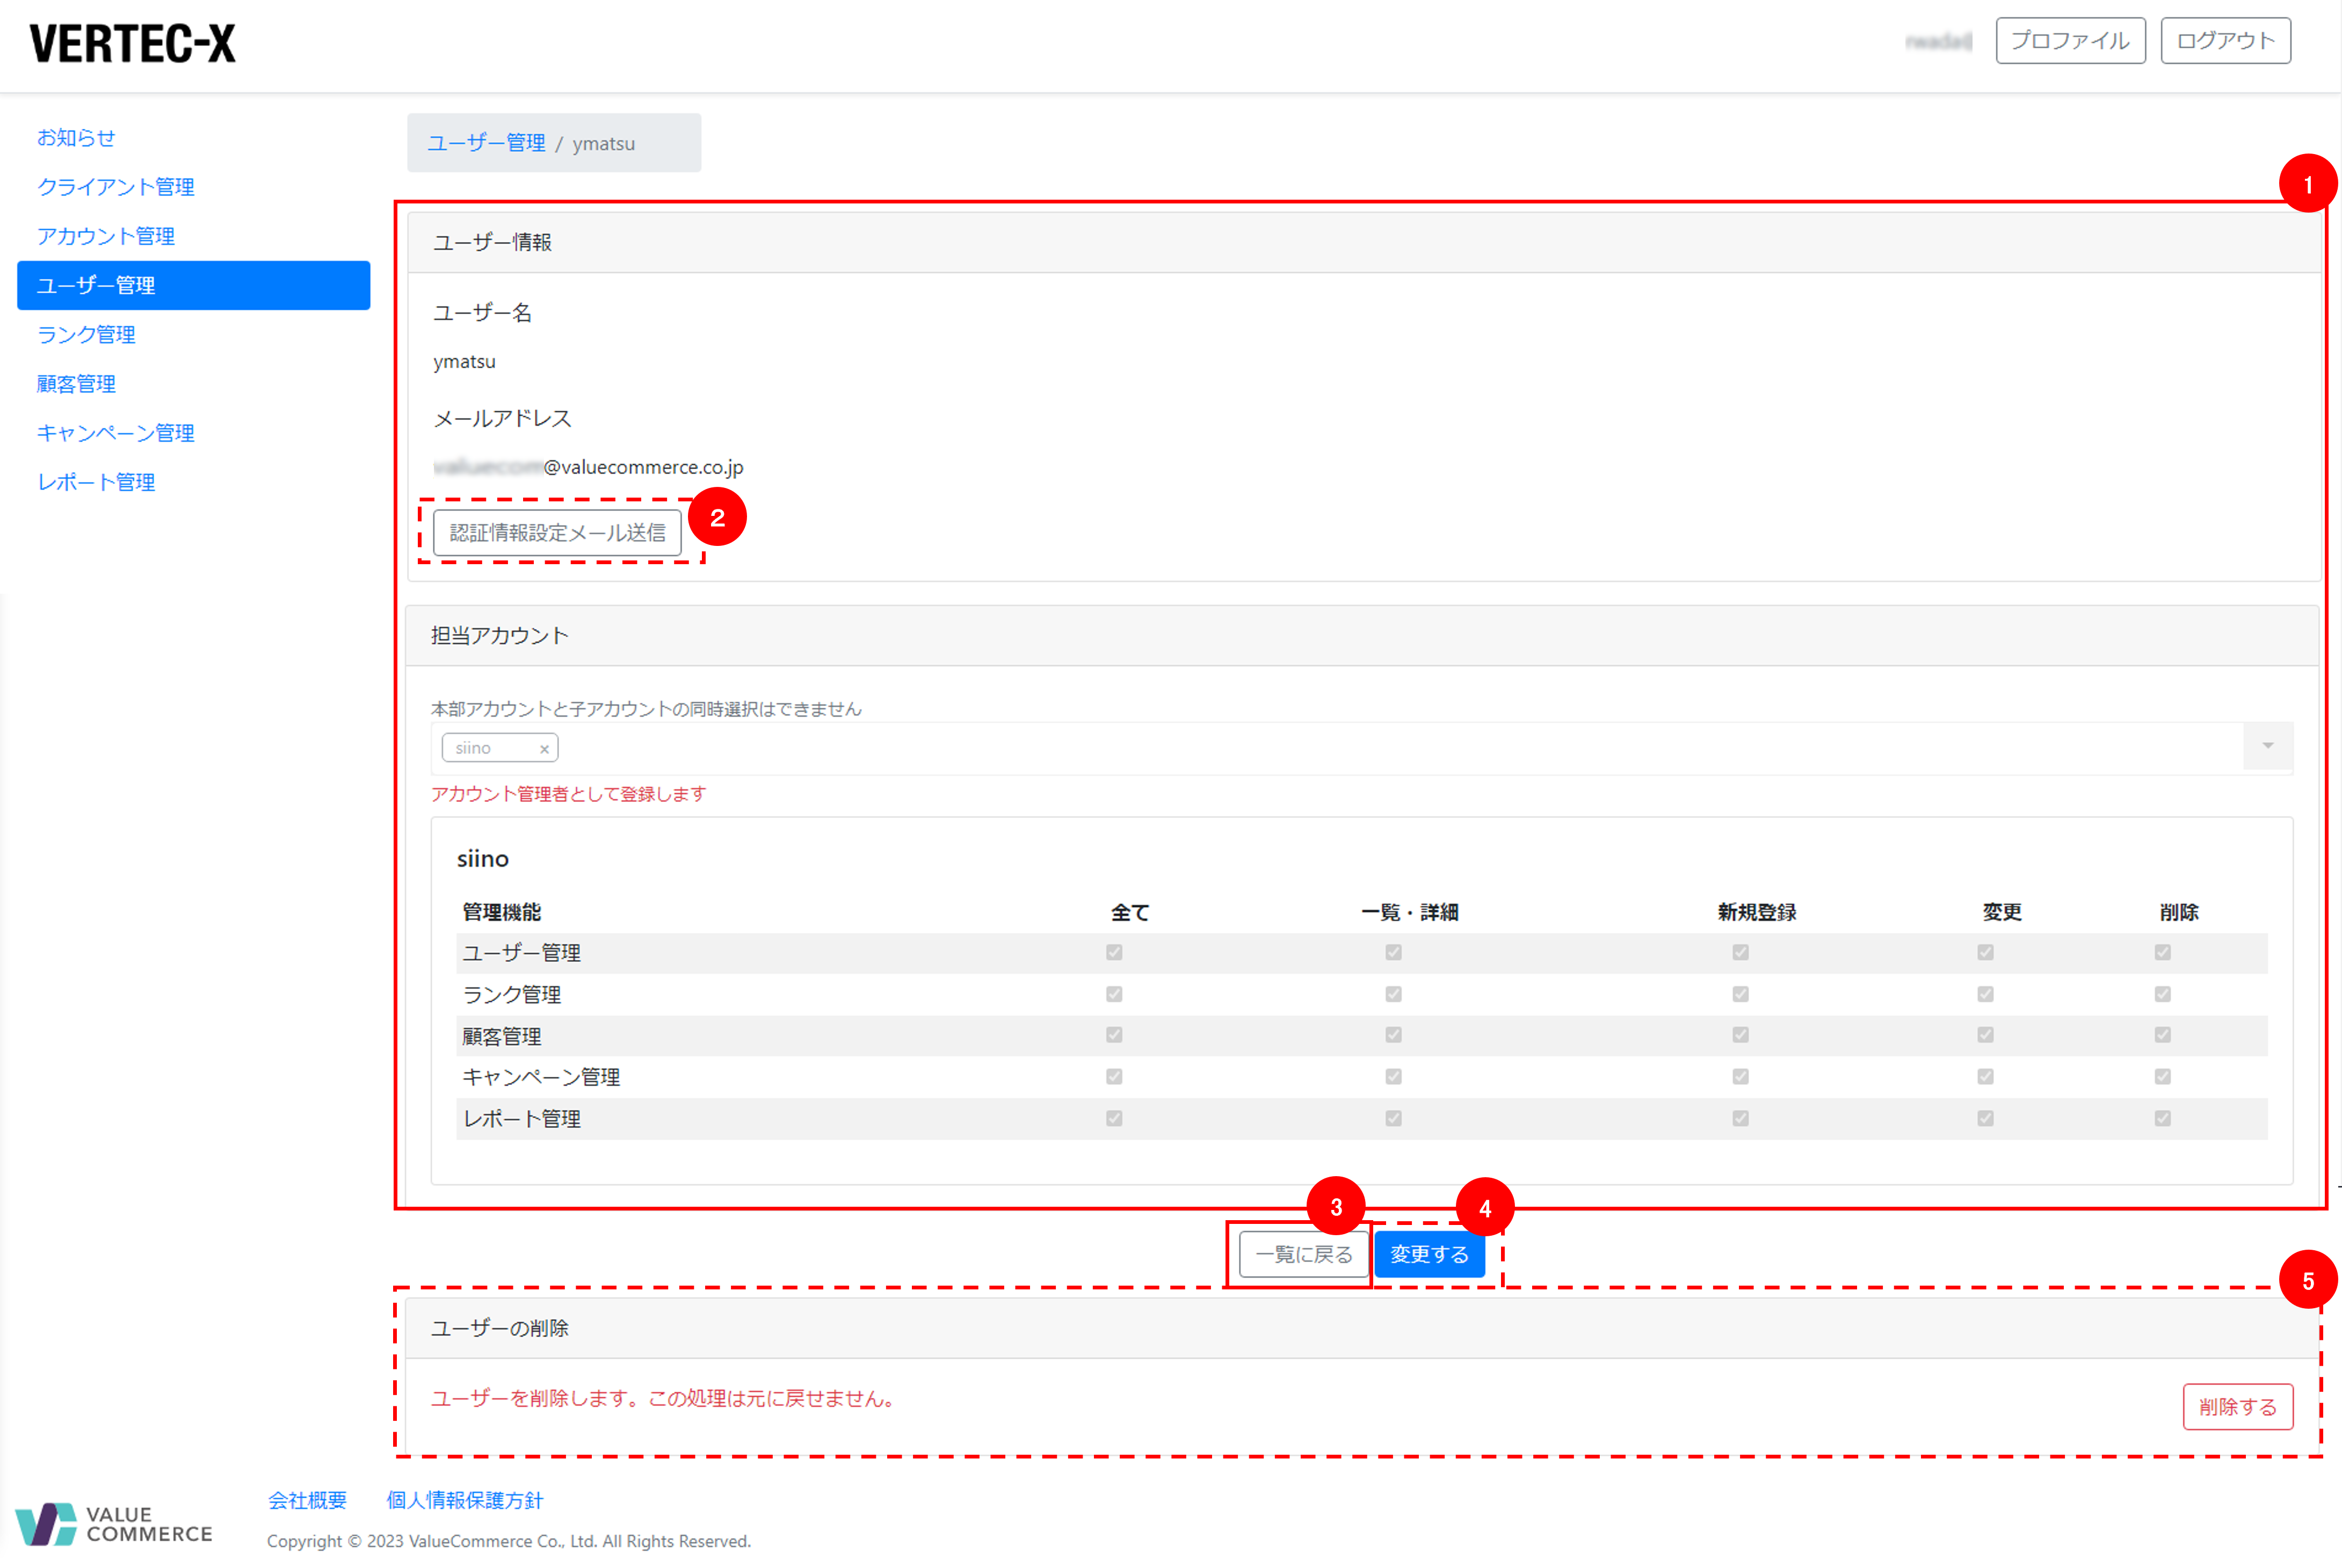
Task: Open the 個人情報保護方針 footer link
Action: point(465,1500)
